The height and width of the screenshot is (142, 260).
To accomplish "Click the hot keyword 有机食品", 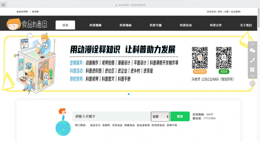I will click(117, 125).
